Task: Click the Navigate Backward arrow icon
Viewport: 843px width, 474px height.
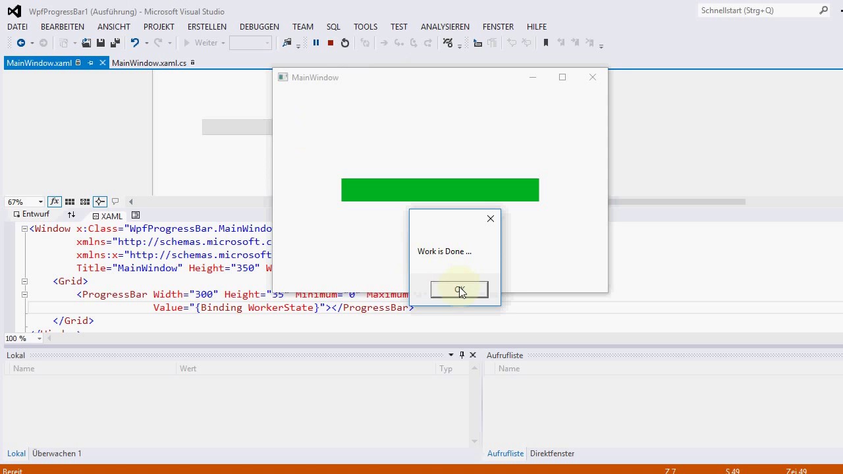Action: coord(21,43)
